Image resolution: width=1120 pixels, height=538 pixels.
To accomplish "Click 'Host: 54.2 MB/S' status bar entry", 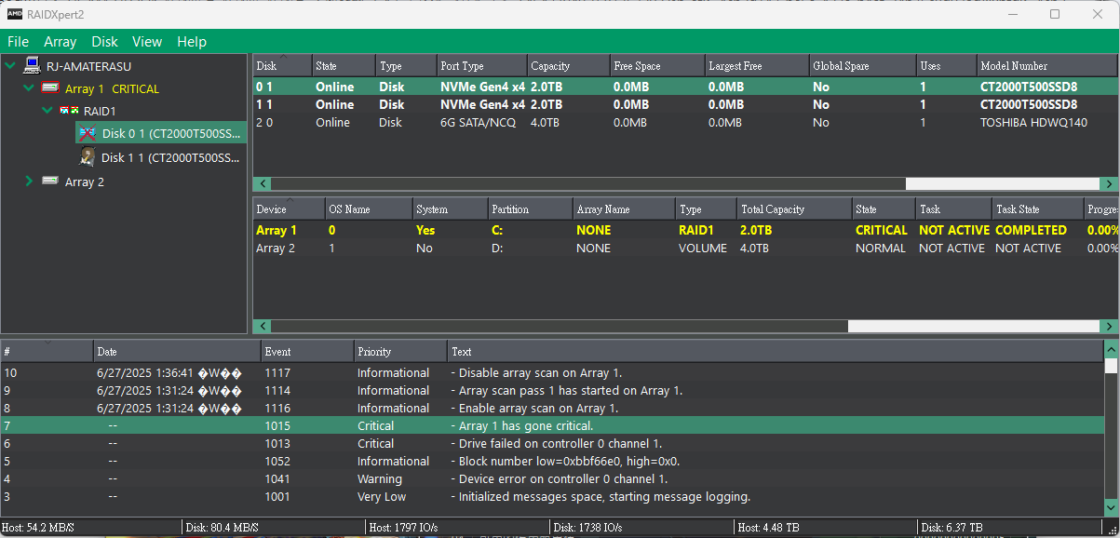I will 38,528.
